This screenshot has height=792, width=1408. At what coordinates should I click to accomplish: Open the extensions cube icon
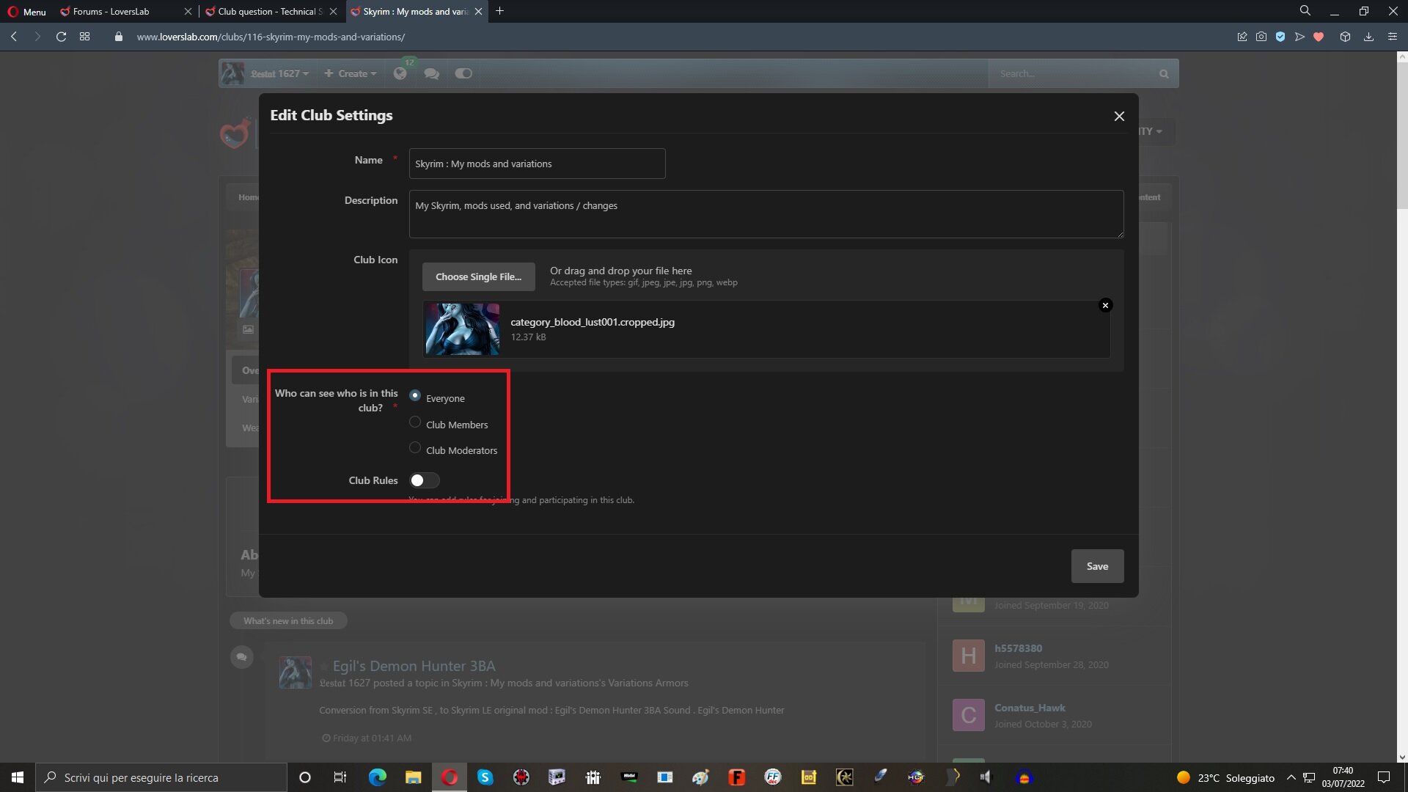click(x=1345, y=37)
